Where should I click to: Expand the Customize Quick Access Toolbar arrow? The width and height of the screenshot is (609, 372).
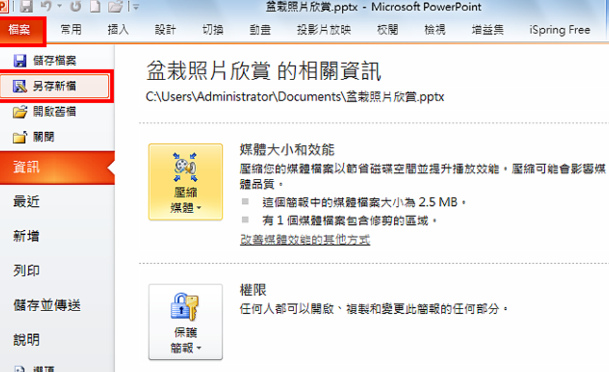pyautogui.click(x=135, y=6)
